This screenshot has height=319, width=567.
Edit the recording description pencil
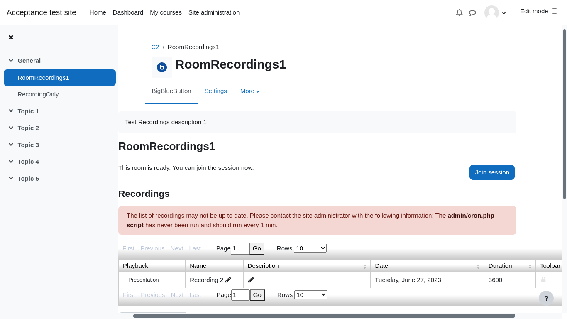click(251, 280)
